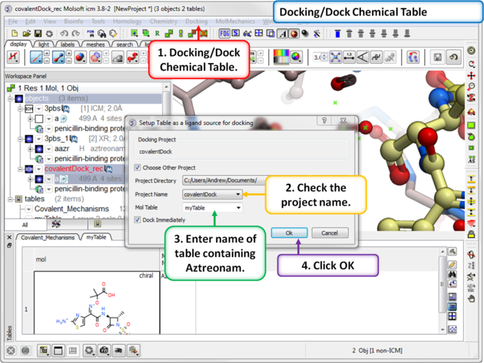Click the rainbow color palette swatch
This screenshot has height=363, width=484.
click(281, 57)
